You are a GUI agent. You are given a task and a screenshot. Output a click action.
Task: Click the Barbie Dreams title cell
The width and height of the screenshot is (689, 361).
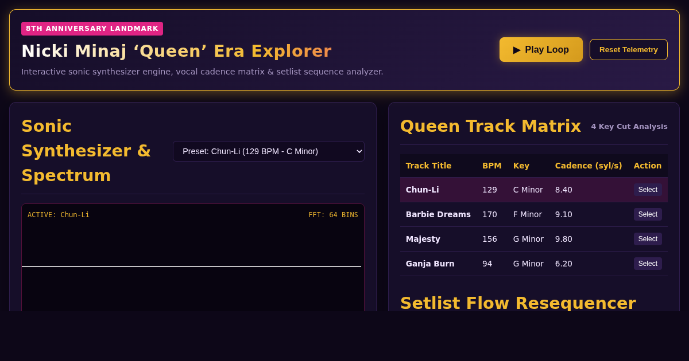[x=438, y=214]
